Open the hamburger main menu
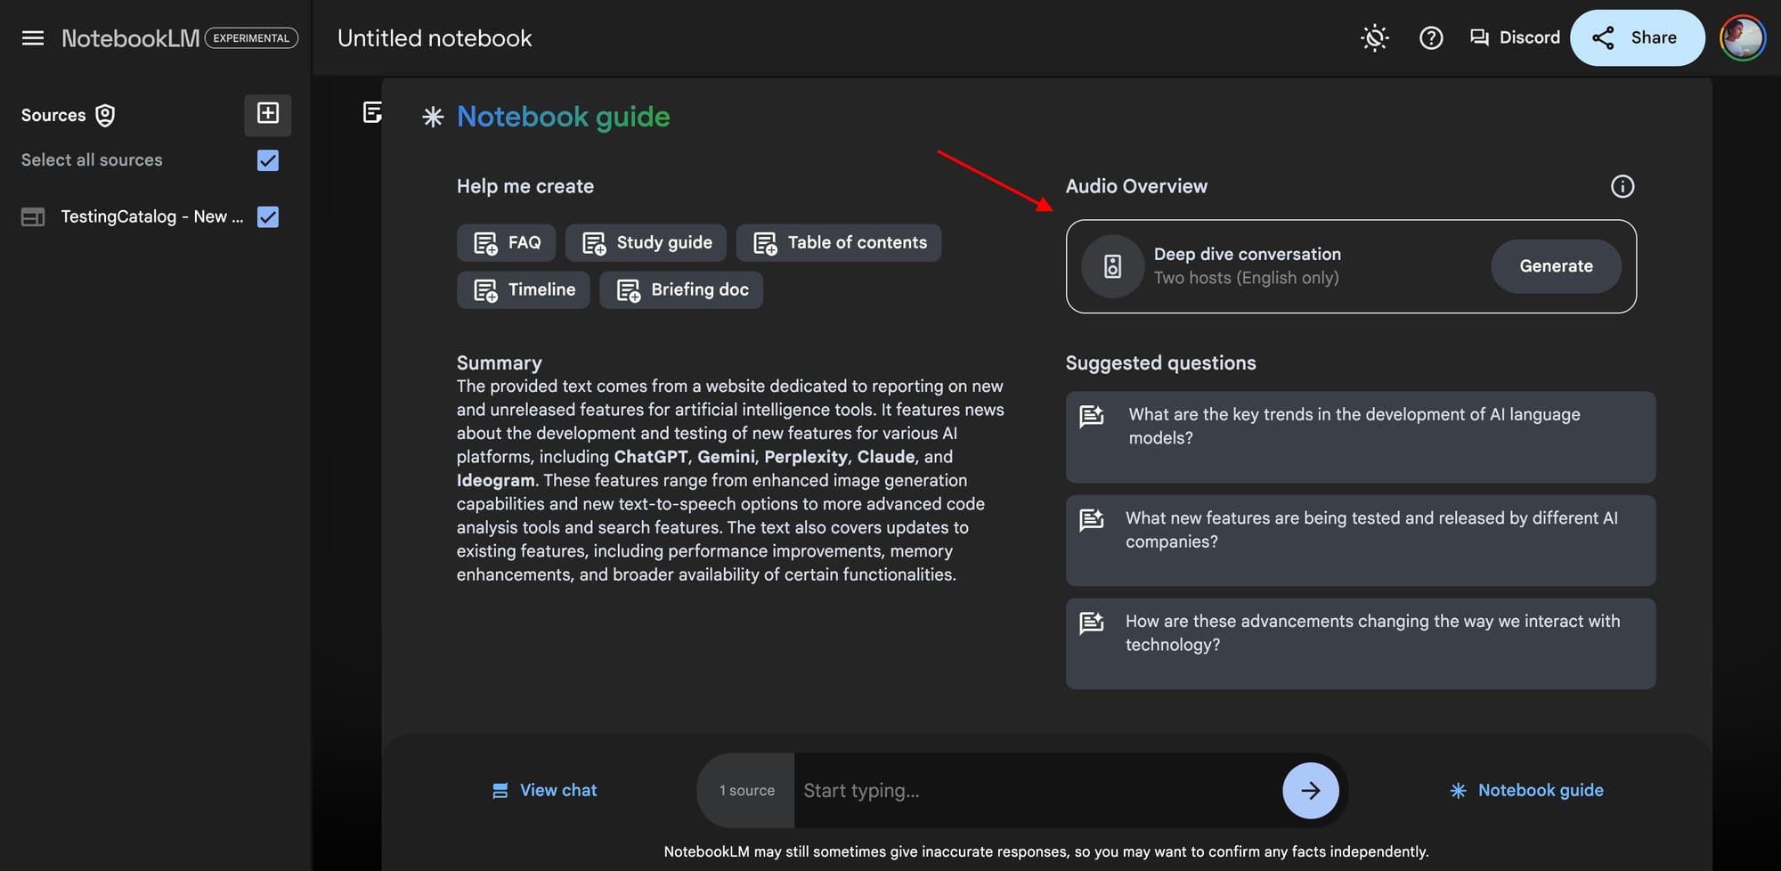Viewport: 1781px width, 871px height. pos(33,38)
